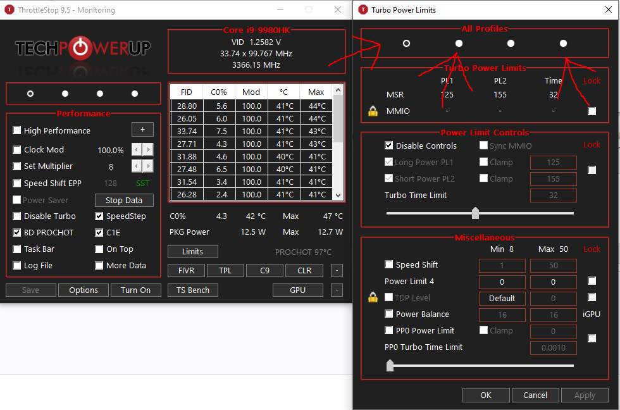Image resolution: width=620 pixels, height=410 pixels.
Task: Check the Power Limit Controls lock box
Action: (592, 170)
